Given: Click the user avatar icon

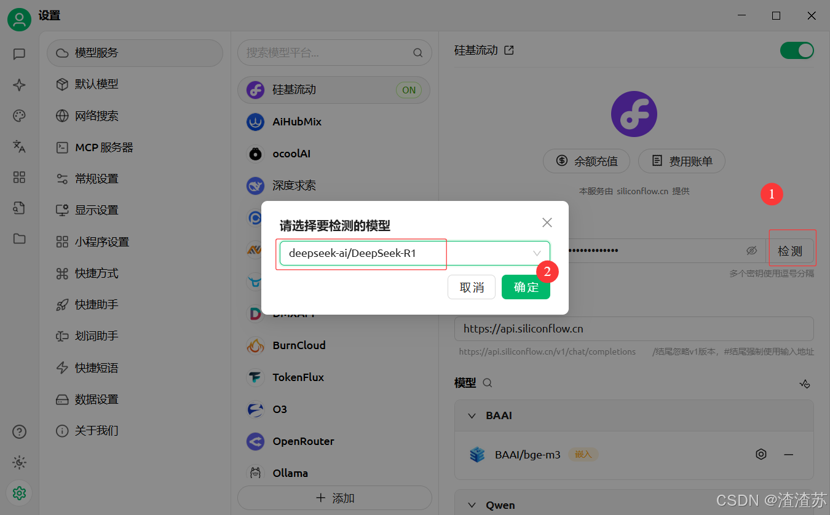Looking at the screenshot, I should [19, 20].
